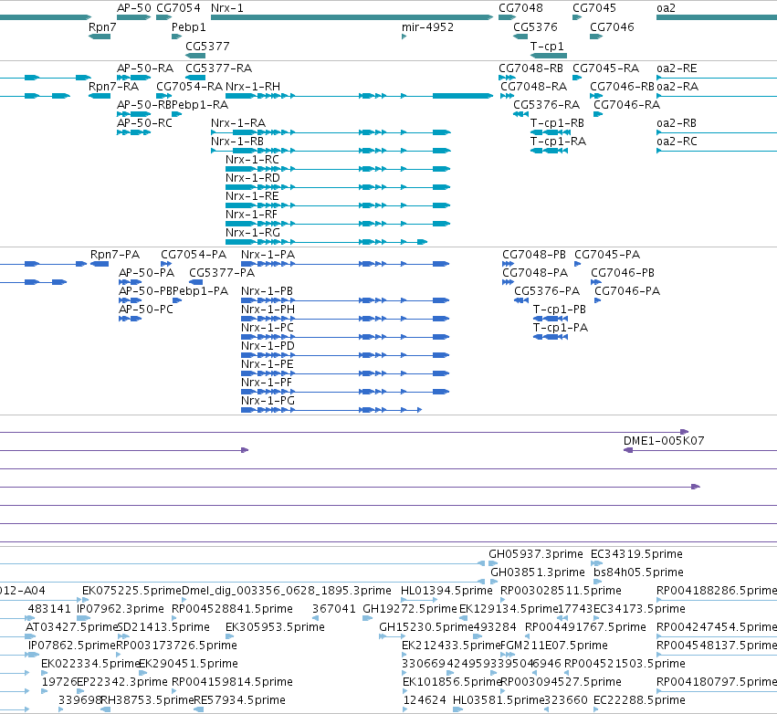The image size is (777, 714).
Task: Click the CG7048-PB protein label
Action: pyautogui.click(x=534, y=254)
